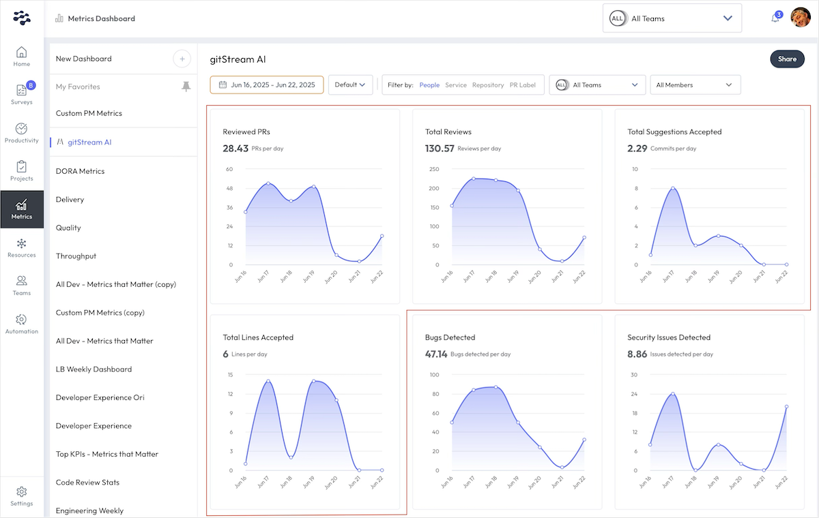Click Bugs Detected chart title
This screenshot has height=518, width=819.
tap(450, 337)
